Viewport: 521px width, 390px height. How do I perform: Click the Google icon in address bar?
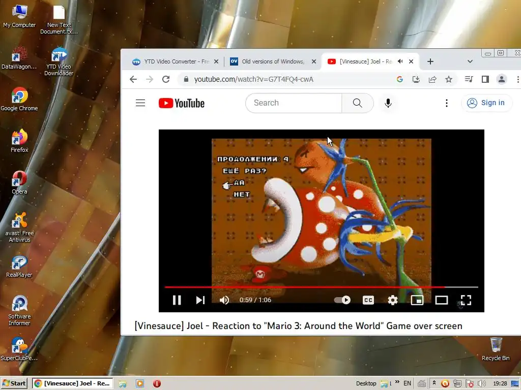click(x=400, y=79)
